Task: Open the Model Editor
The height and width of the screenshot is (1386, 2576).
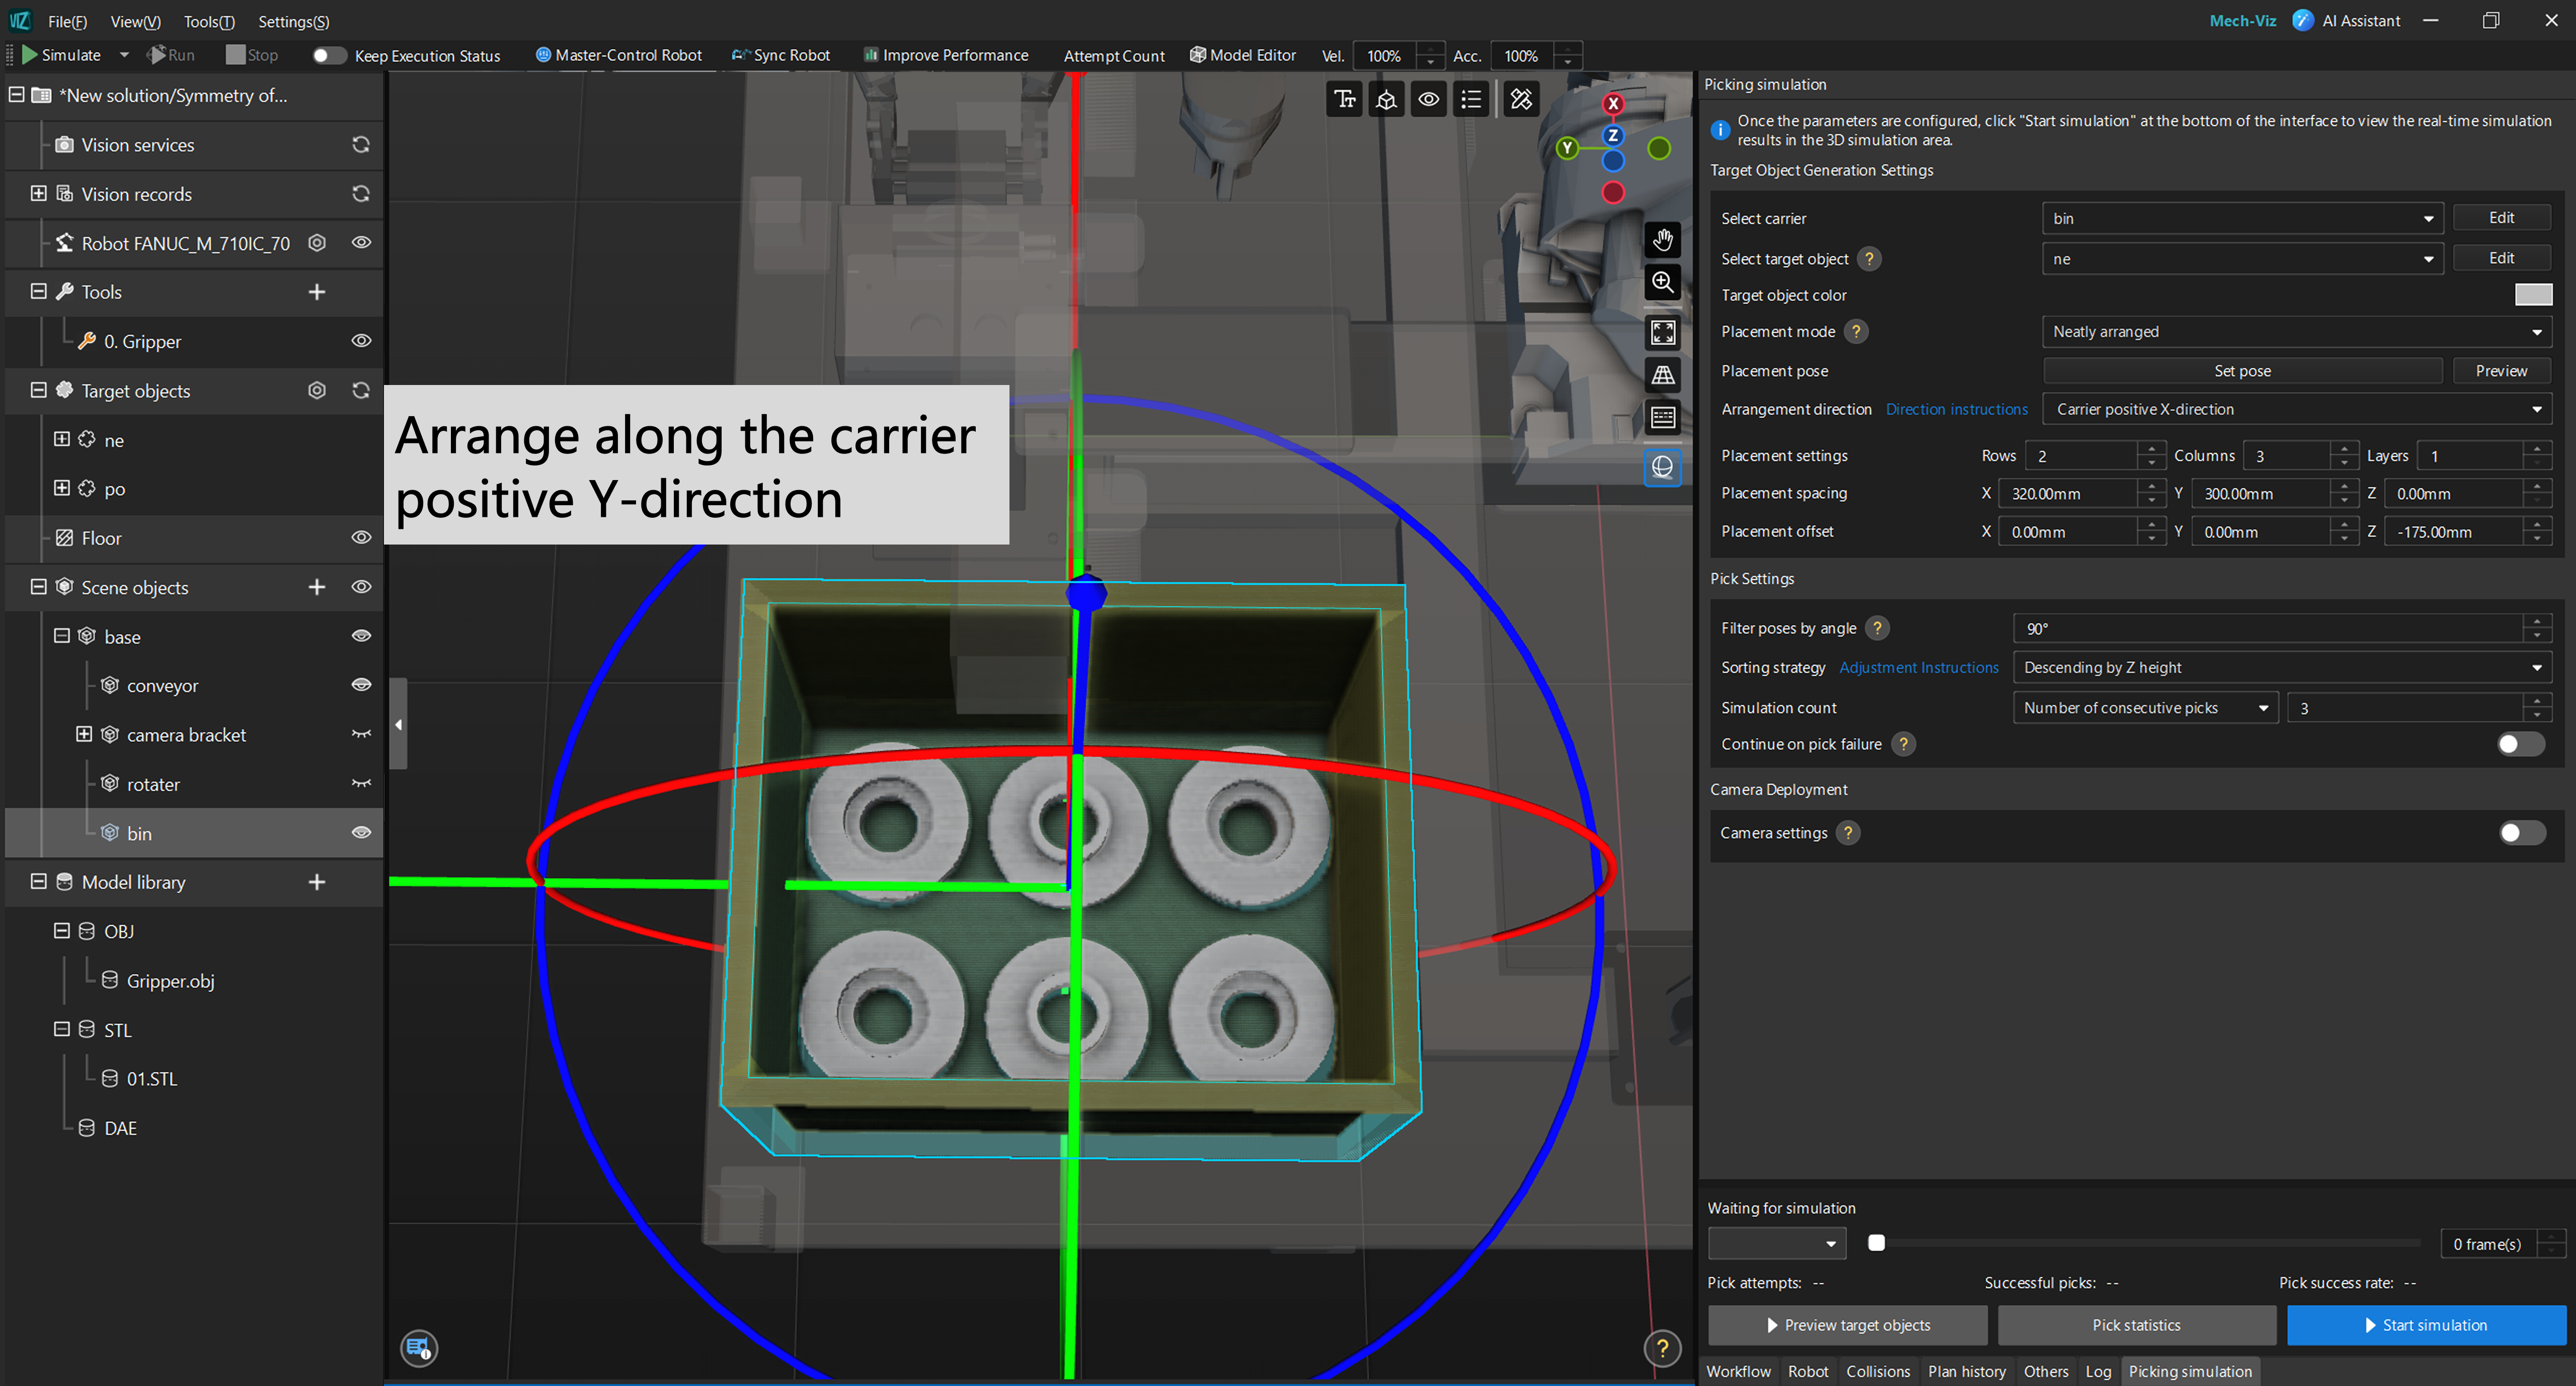Action: [x=1242, y=55]
